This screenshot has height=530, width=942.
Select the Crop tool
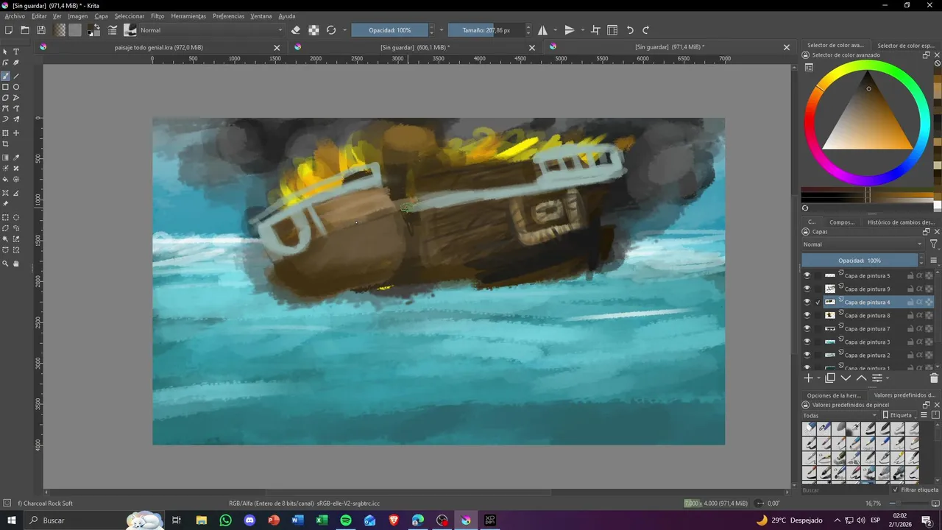pyautogui.click(x=5, y=144)
